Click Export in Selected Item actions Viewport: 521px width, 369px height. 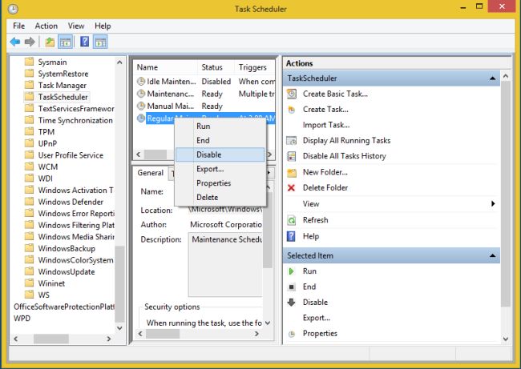(317, 318)
